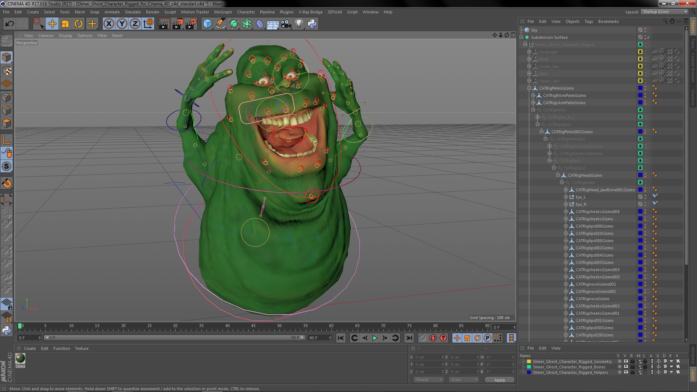The height and width of the screenshot is (392, 697).
Task: Open the Objects vertical tab
Action: coord(693,26)
